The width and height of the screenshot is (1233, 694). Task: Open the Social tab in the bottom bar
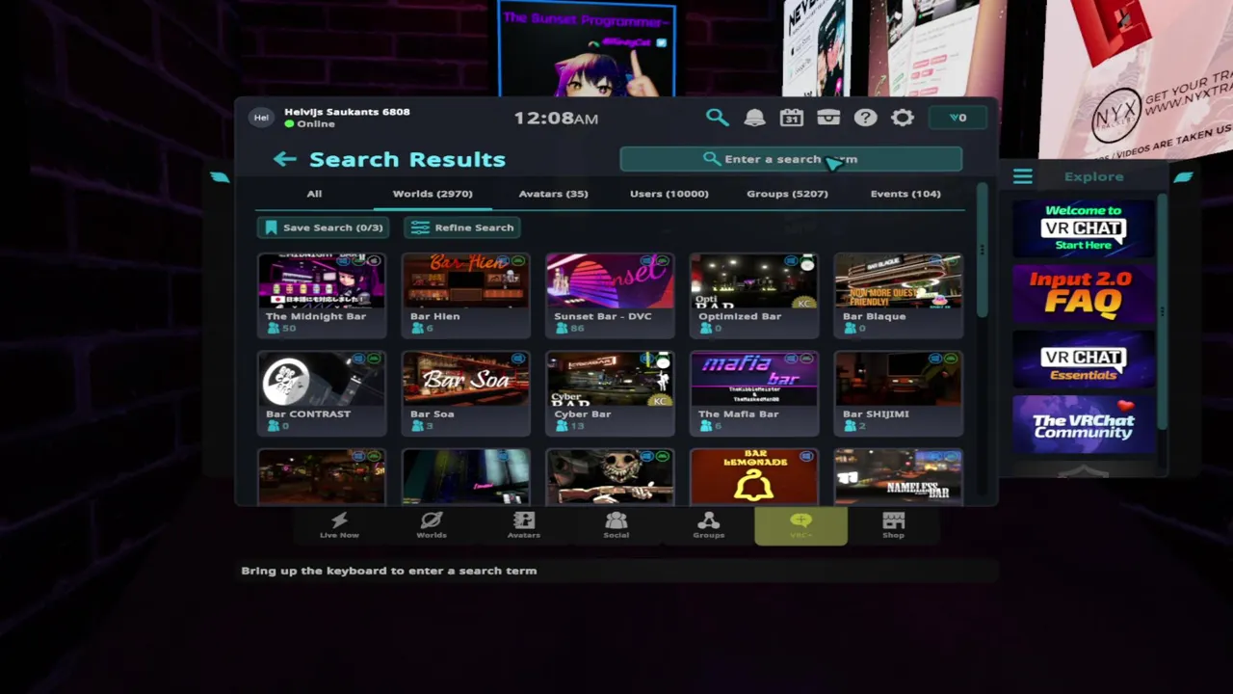(616, 526)
